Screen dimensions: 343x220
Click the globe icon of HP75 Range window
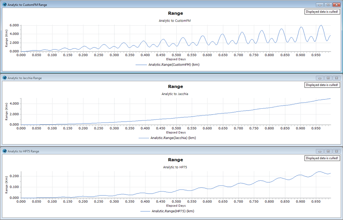coord(5,151)
